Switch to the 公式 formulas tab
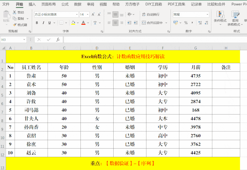This screenshot has height=170, width=247. (x=65, y=4)
